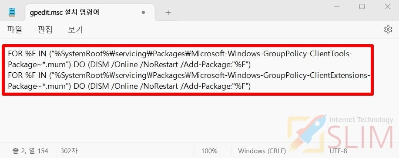Open the settings gear icon

pyautogui.click(x=388, y=29)
